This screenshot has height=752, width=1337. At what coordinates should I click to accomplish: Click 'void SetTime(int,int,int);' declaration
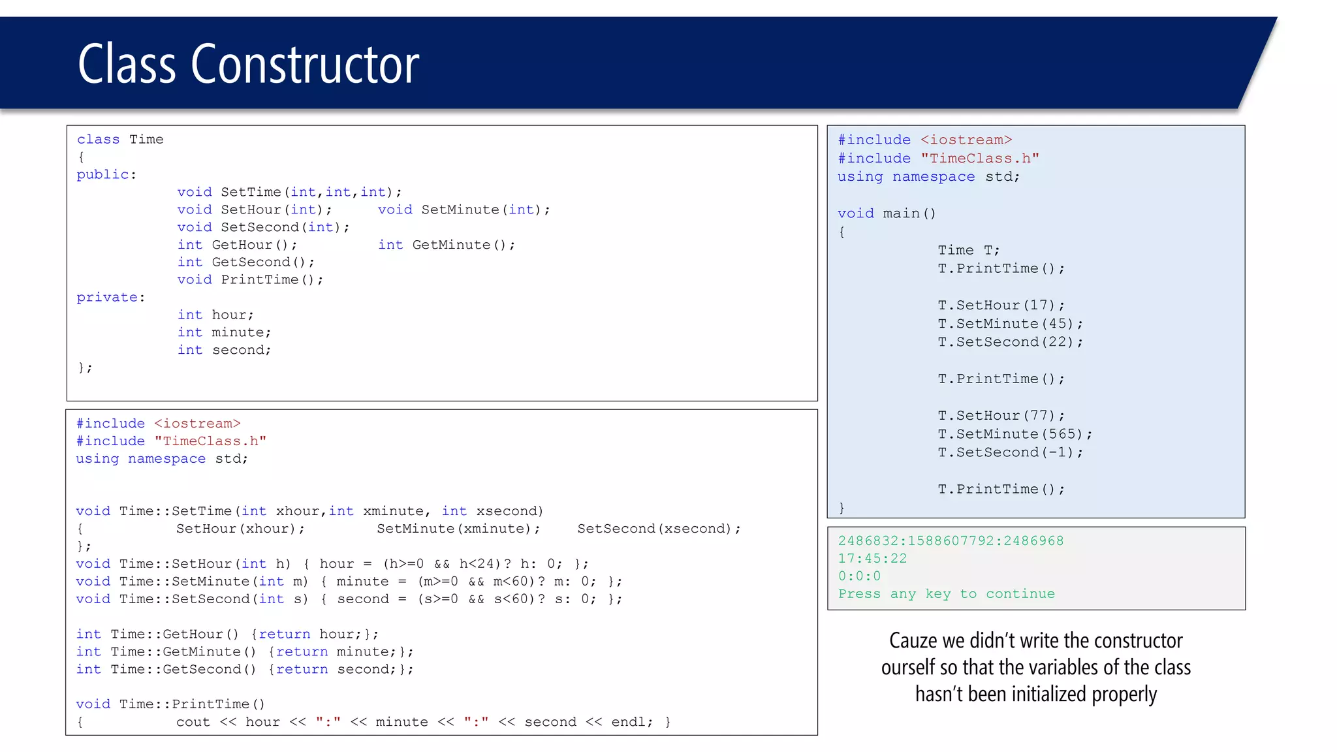point(289,192)
